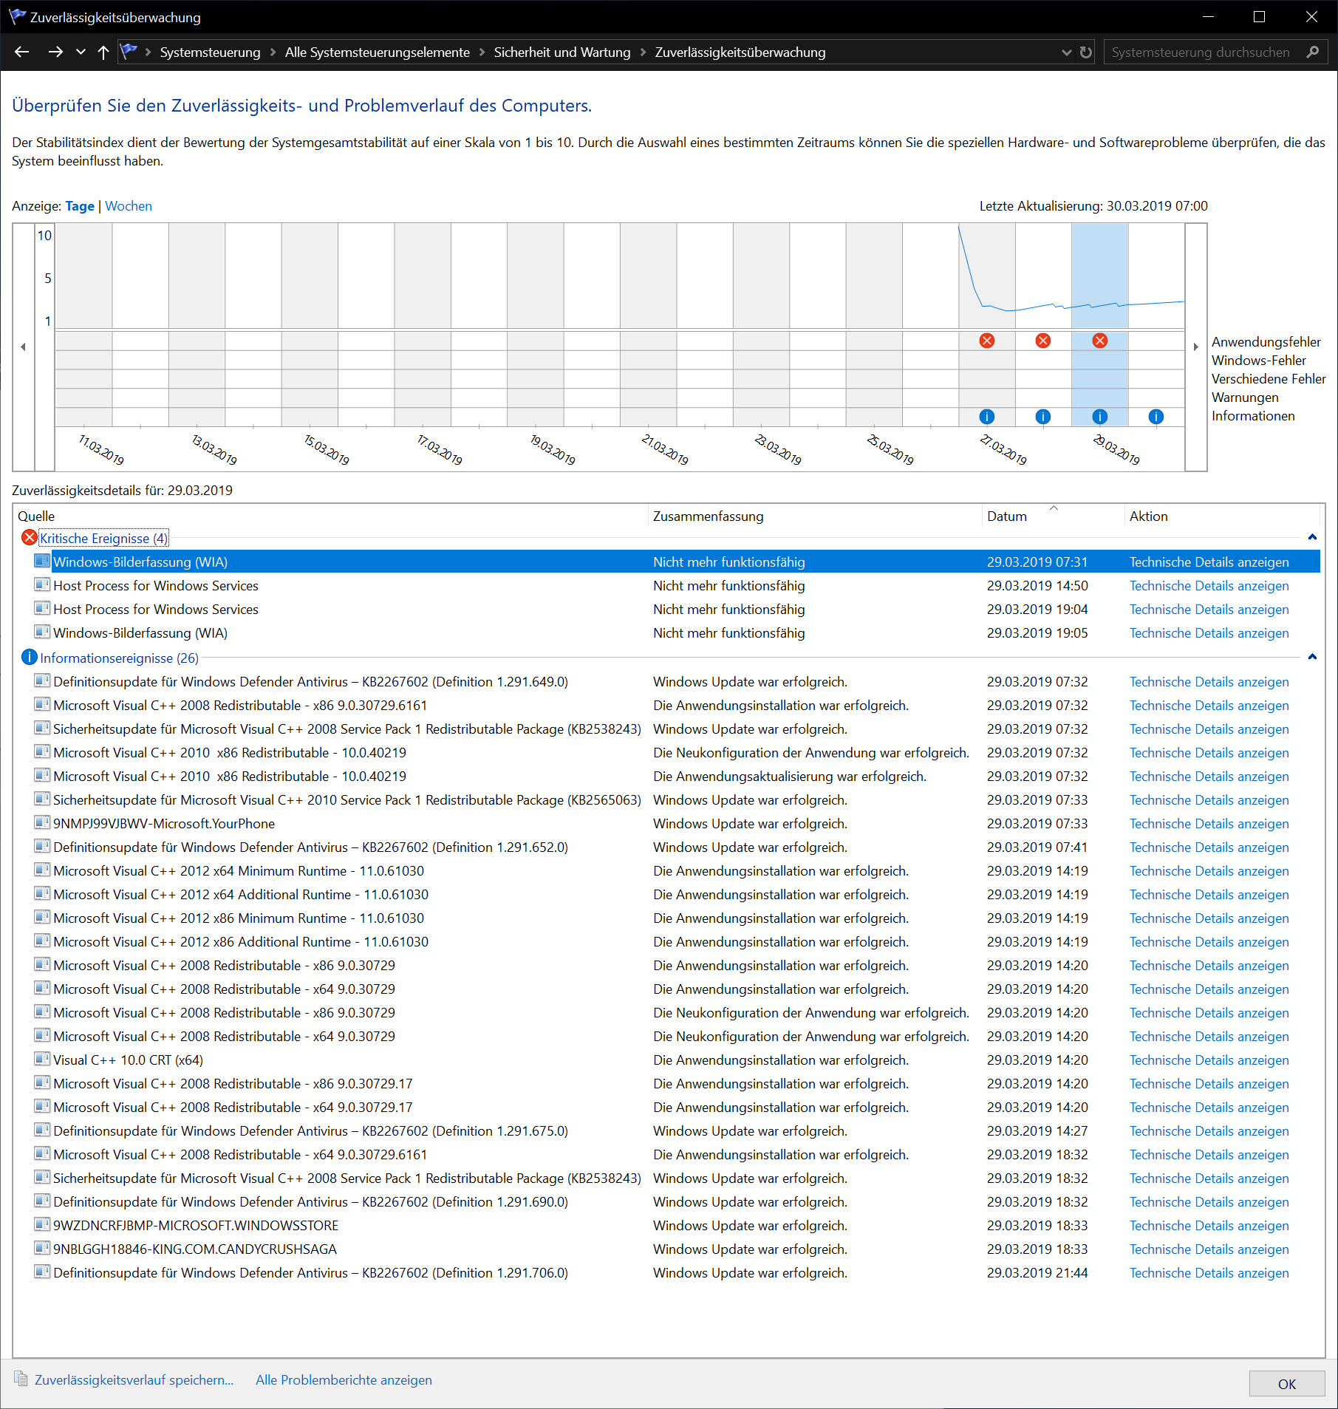1338x1409 pixels.
Task: Click the Kritische Ereignisse (4) group header
Action: 104,539
